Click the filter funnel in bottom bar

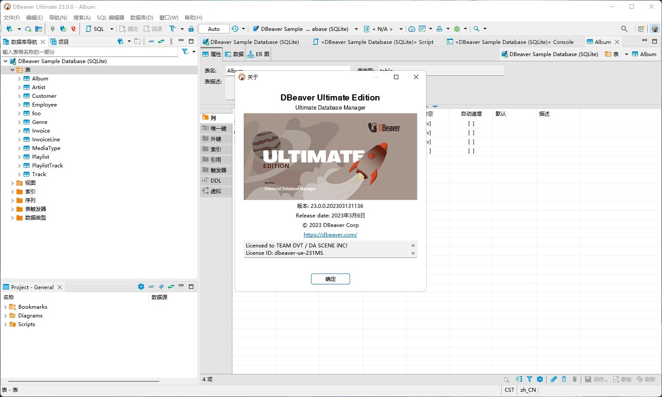(x=530, y=379)
